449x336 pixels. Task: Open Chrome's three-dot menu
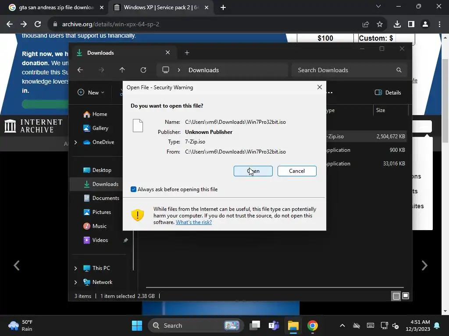tap(439, 24)
